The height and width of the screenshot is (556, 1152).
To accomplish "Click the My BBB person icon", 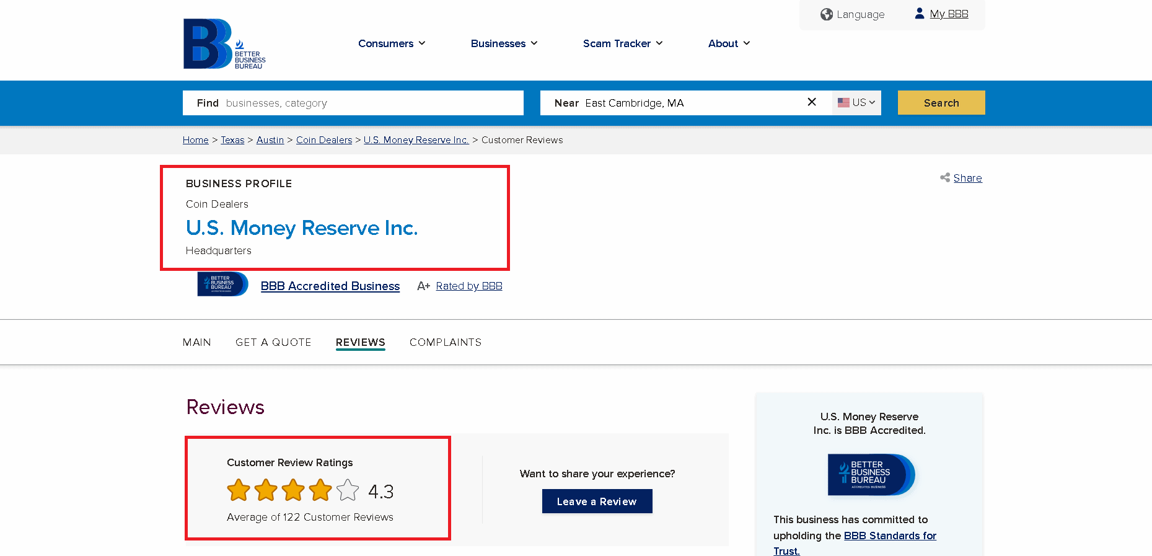I will click(x=920, y=13).
